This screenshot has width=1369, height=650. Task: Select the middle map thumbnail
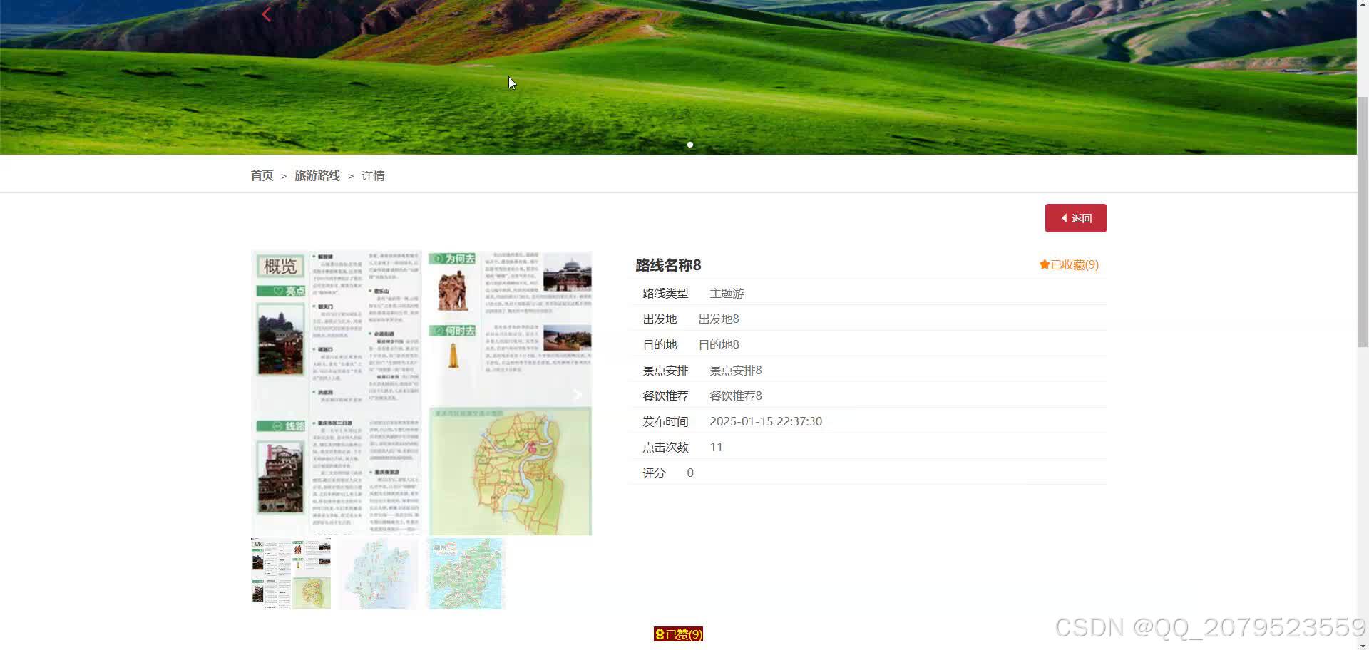tap(379, 573)
